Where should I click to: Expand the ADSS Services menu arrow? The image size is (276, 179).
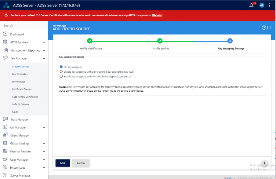44,42
